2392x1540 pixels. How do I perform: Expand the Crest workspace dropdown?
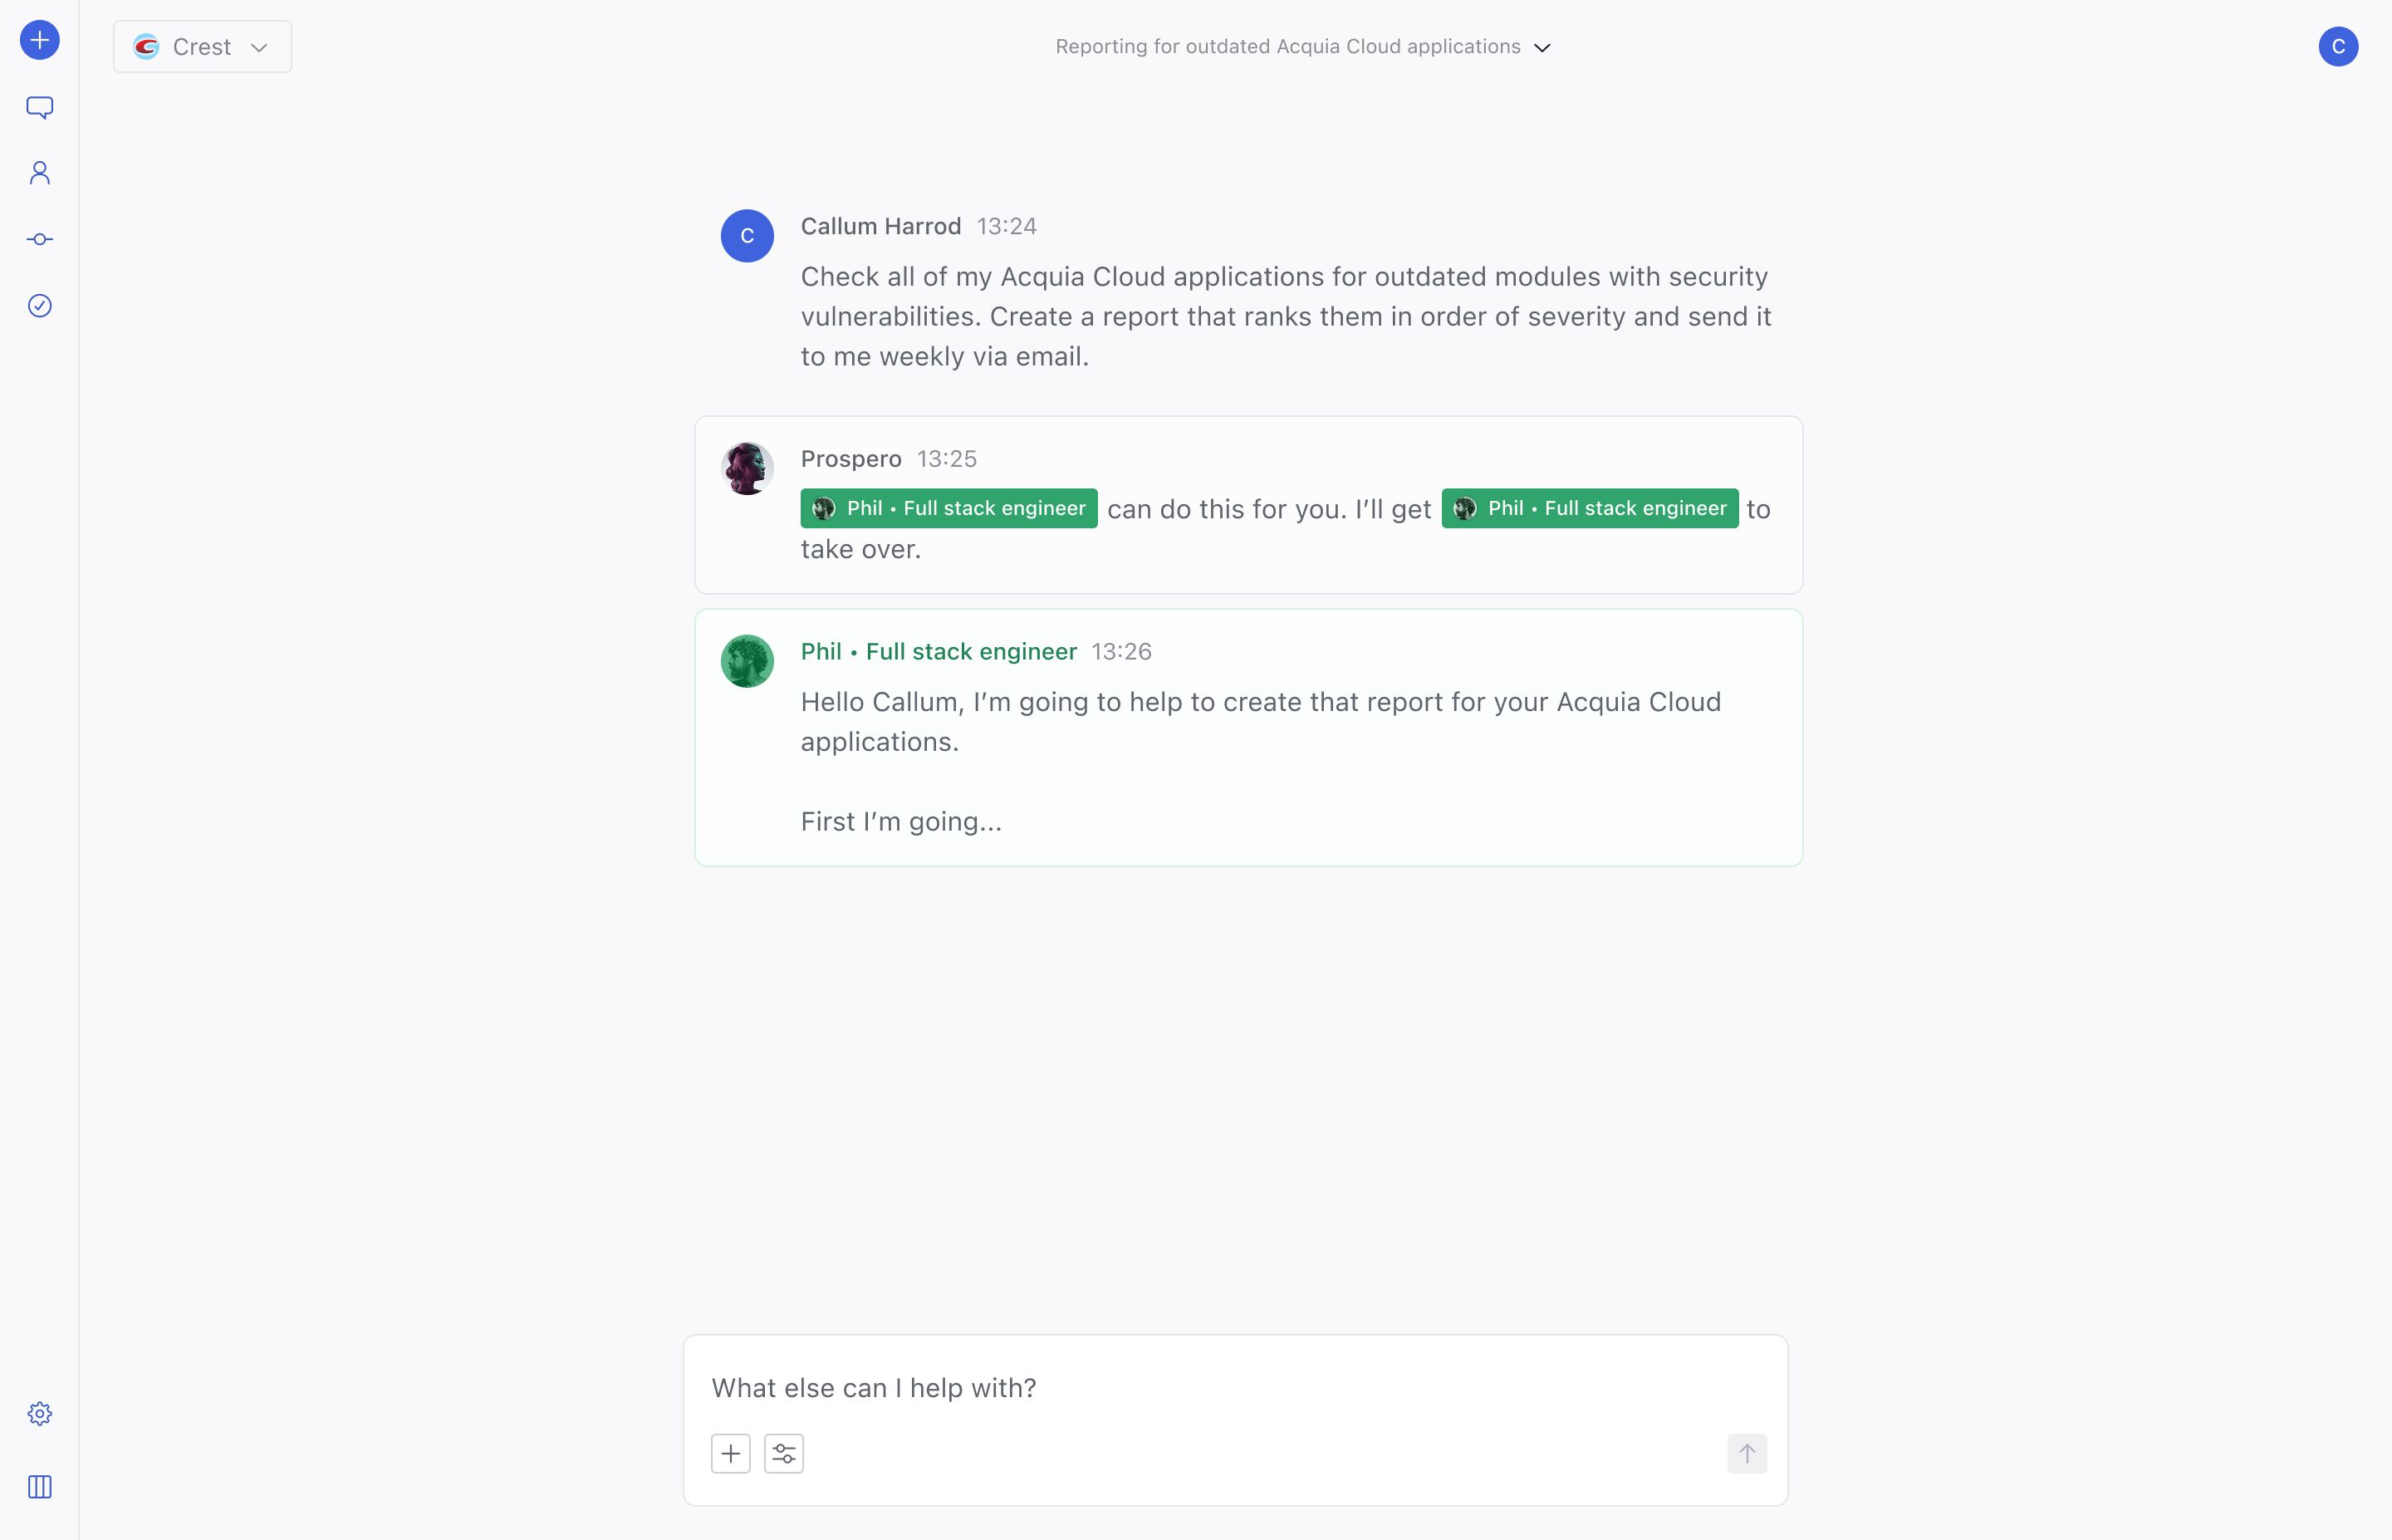point(203,47)
